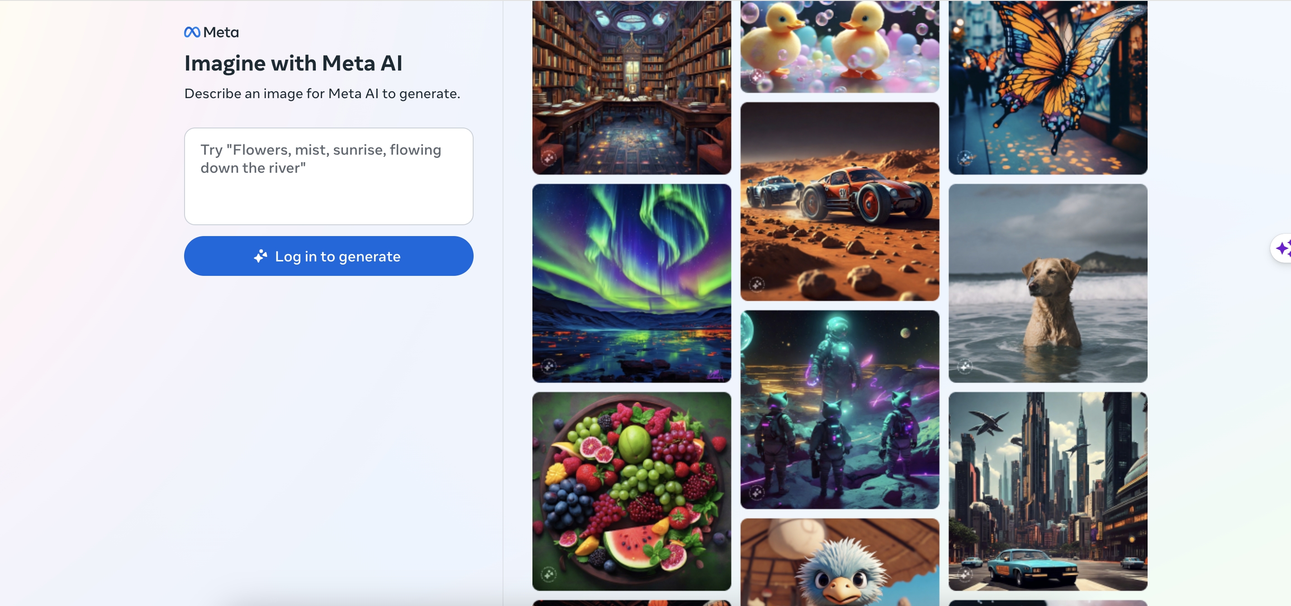Click Log in to generate button
The width and height of the screenshot is (1291, 606).
click(x=329, y=256)
